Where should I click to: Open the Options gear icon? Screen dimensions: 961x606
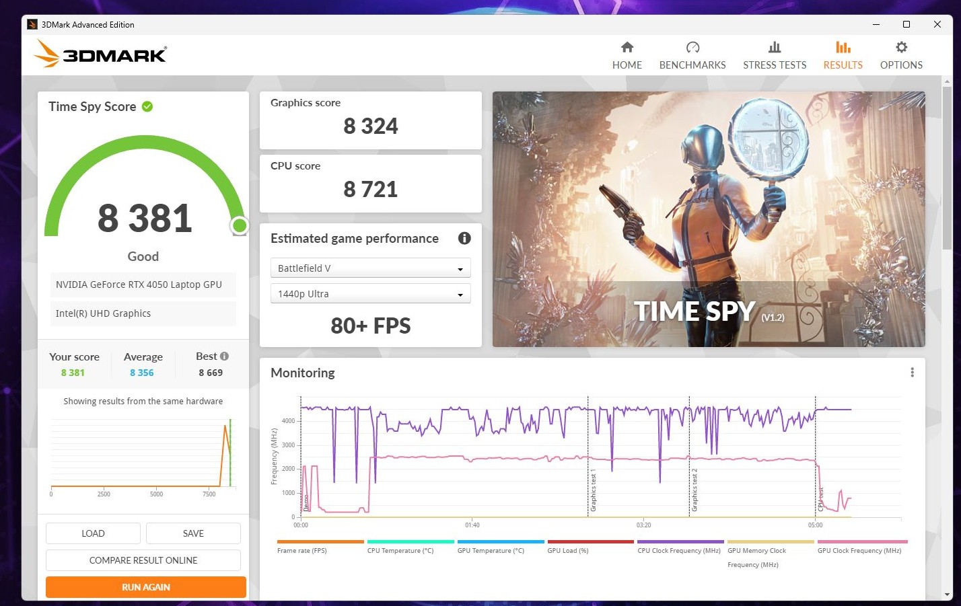pos(901,48)
